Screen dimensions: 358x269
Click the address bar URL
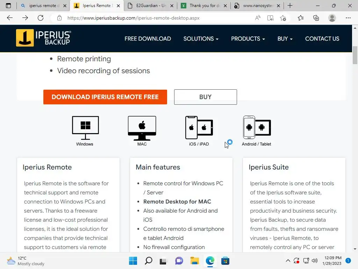(134, 18)
